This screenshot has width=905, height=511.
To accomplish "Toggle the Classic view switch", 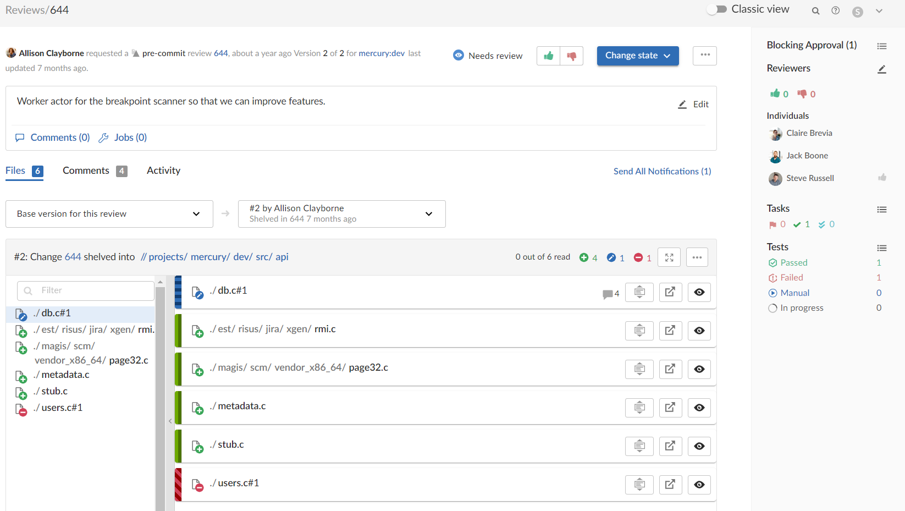I will coord(717,9).
